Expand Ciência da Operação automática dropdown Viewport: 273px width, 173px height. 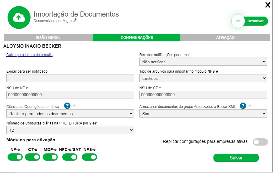pos(70,114)
